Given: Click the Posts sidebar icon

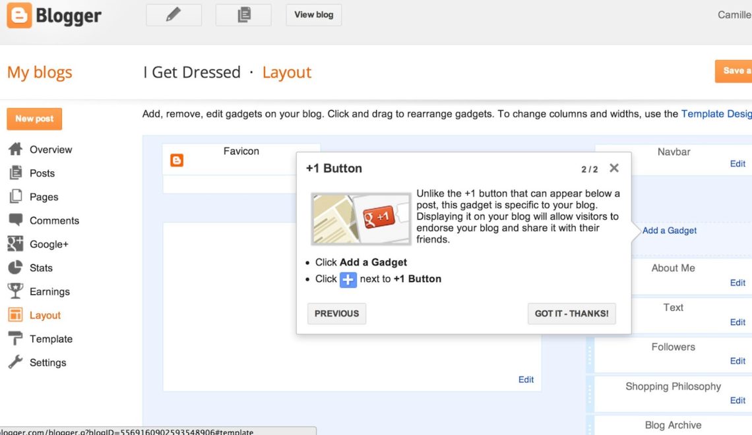Looking at the screenshot, I should pyautogui.click(x=15, y=173).
